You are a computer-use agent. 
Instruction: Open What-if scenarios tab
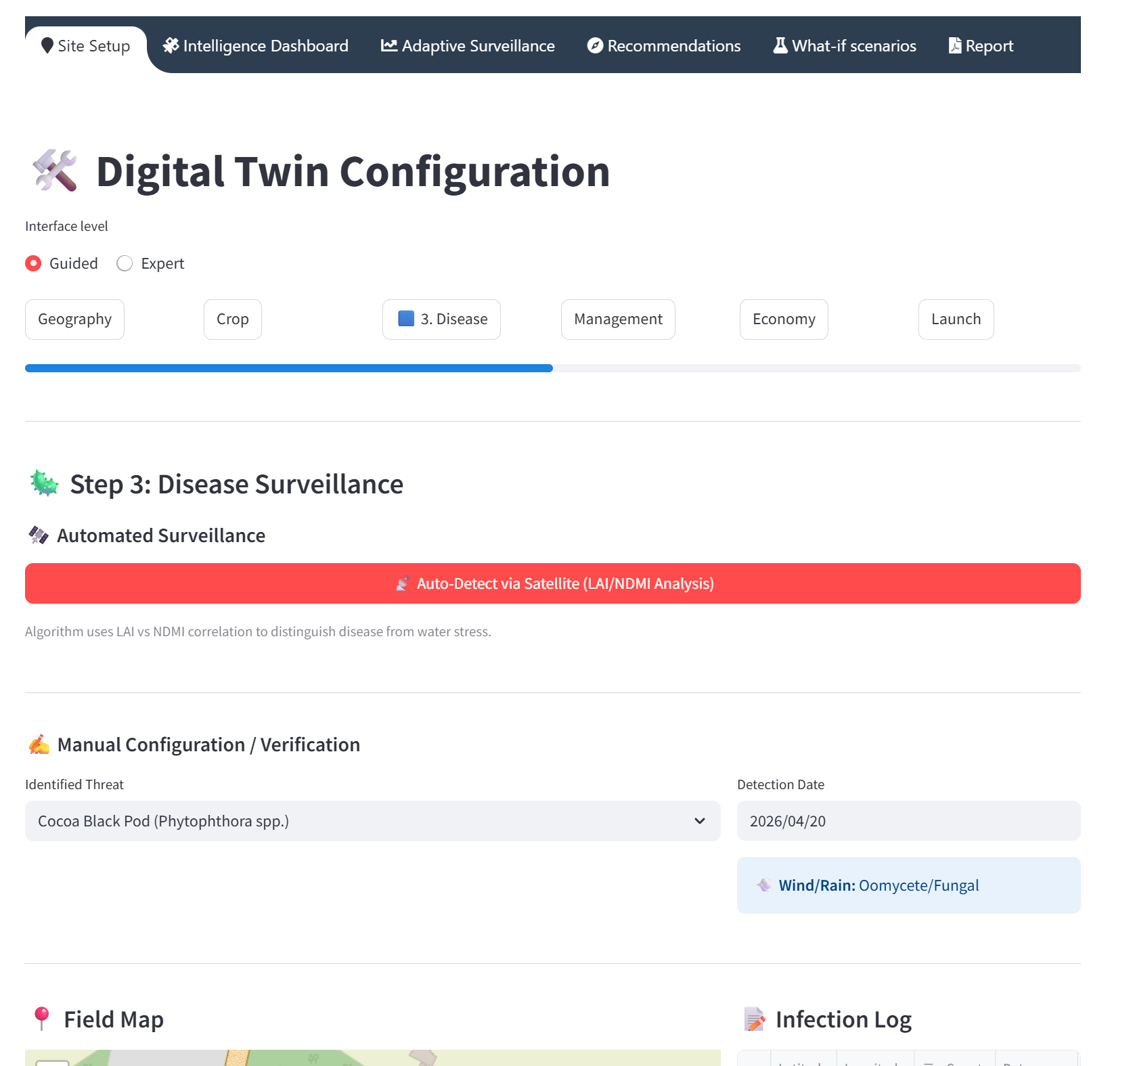coord(845,46)
